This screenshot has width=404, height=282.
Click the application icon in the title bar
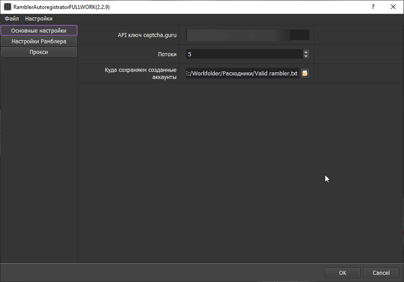click(x=8, y=7)
